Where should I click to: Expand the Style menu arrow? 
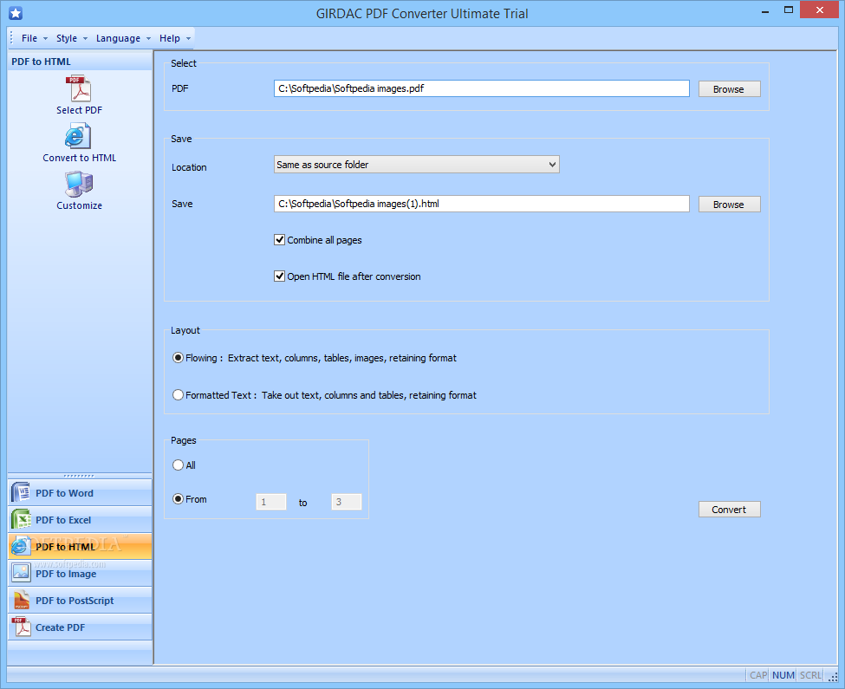click(85, 39)
